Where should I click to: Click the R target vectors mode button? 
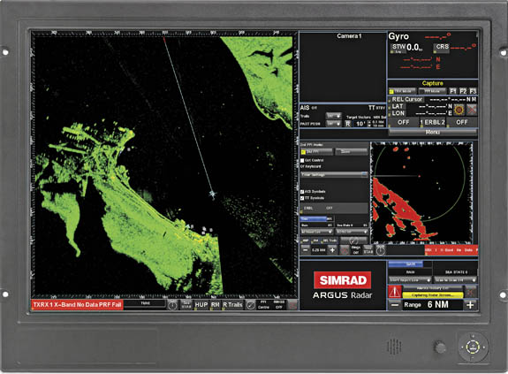pyautogui.click(x=347, y=124)
